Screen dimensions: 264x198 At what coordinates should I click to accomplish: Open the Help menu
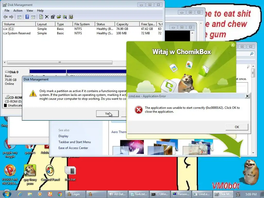point(40,10)
